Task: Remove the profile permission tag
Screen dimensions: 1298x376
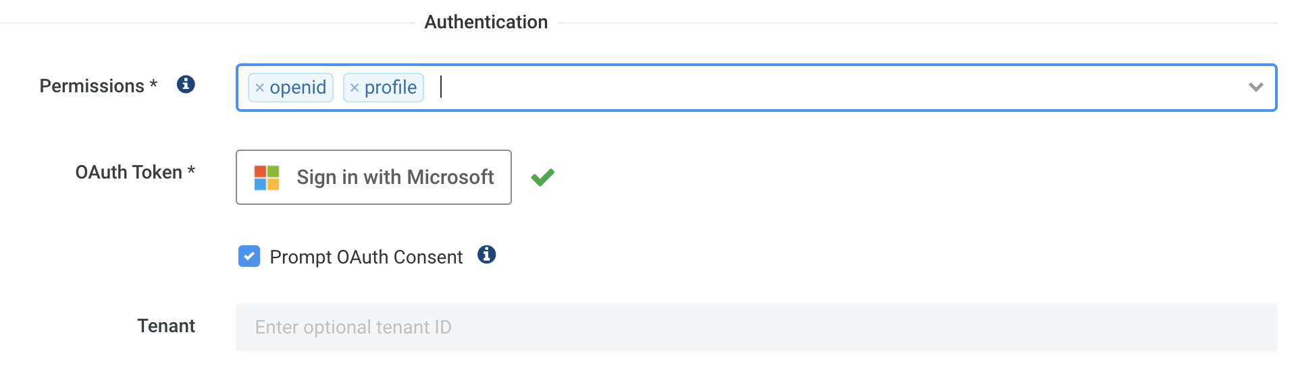Action: [x=355, y=88]
